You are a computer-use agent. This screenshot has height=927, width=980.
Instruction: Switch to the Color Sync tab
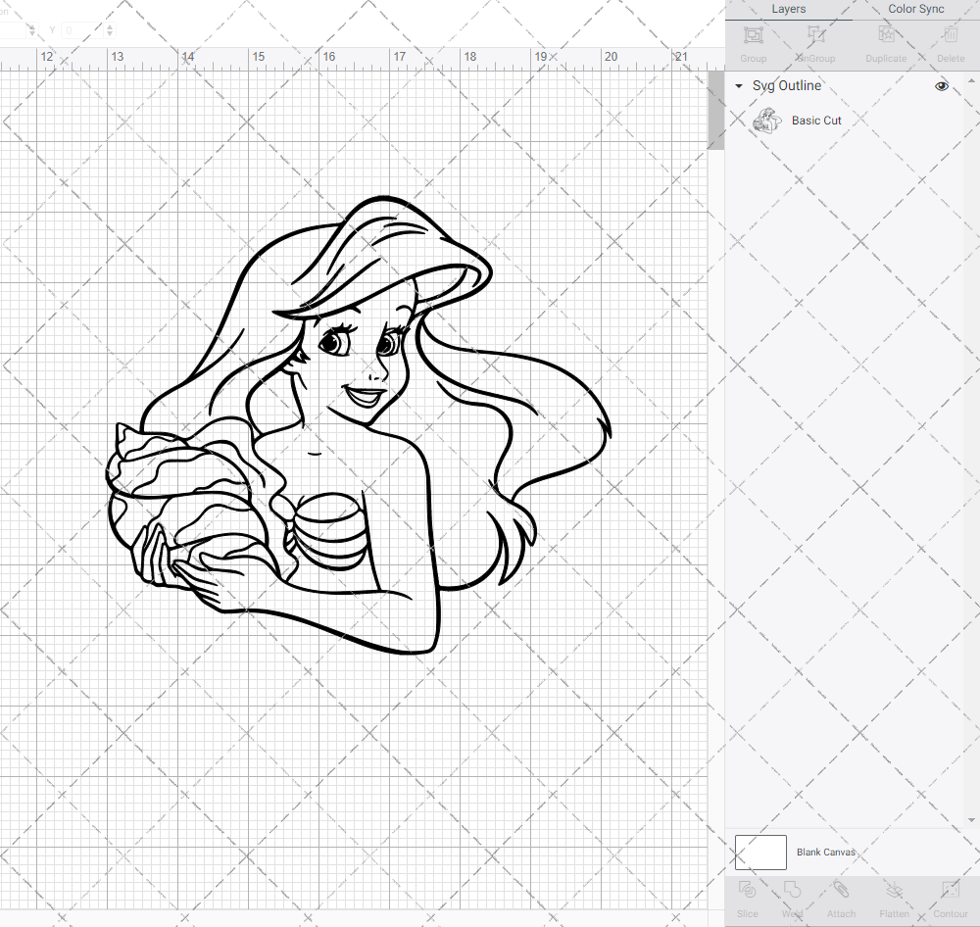coord(915,9)
